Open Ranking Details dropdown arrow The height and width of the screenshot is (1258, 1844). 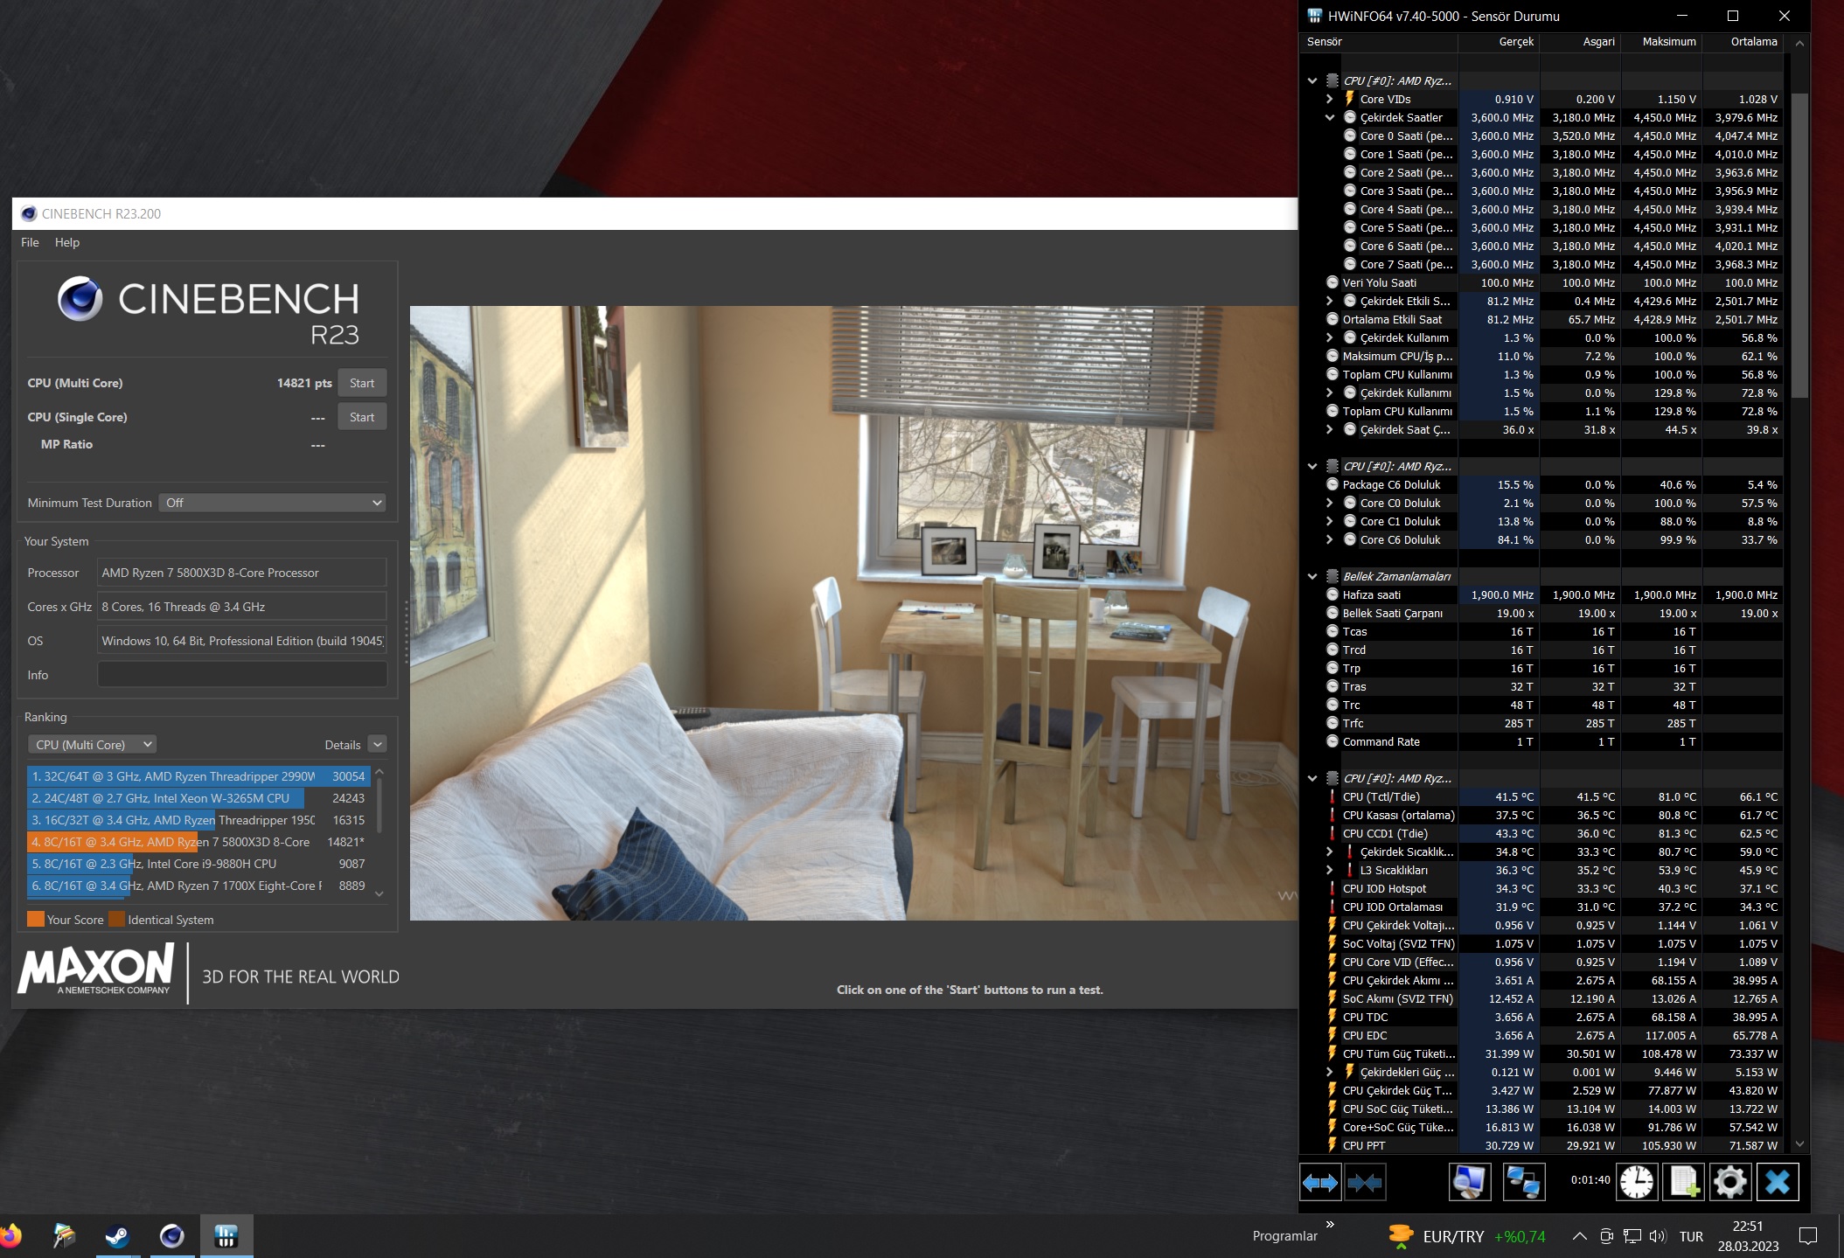coord(378,744)
